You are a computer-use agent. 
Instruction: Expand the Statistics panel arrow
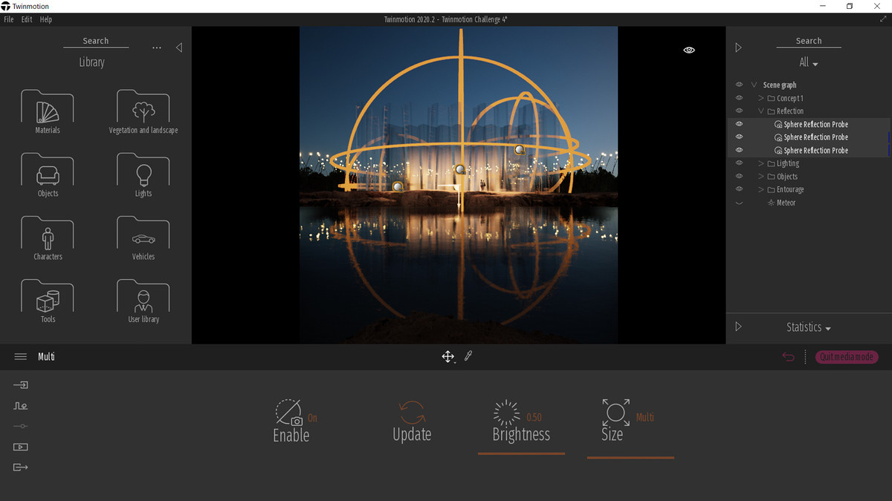click(x=738, y=327)
